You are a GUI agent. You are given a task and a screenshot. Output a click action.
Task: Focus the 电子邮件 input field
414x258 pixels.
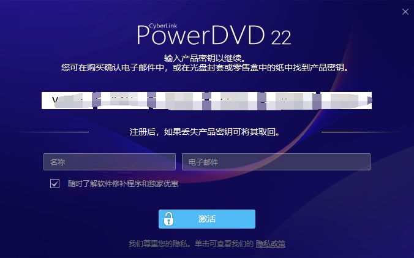276,162
